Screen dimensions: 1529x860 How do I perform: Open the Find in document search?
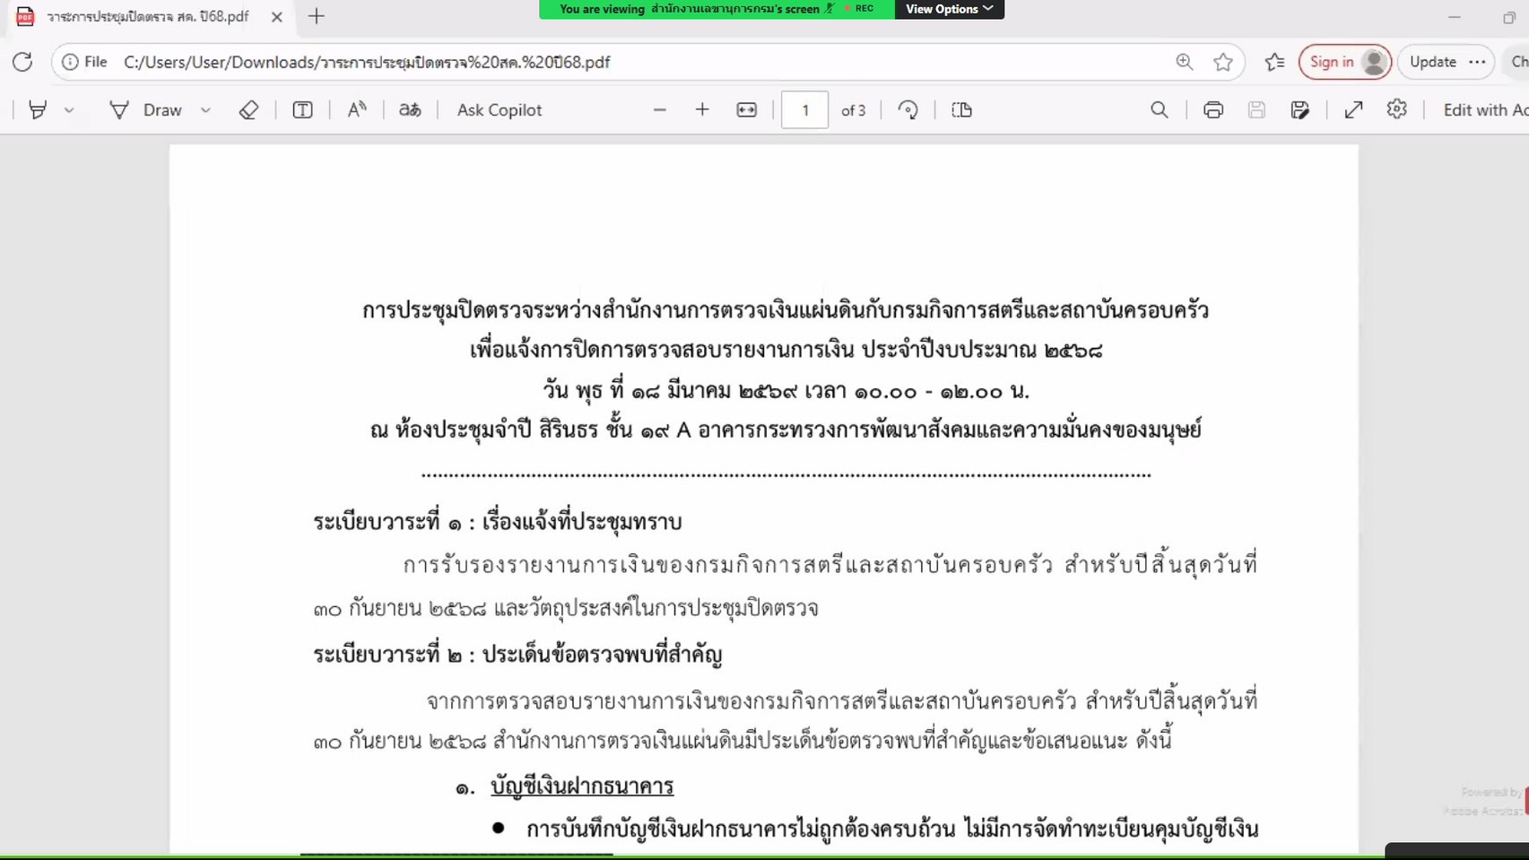[x=1159, y=110]
